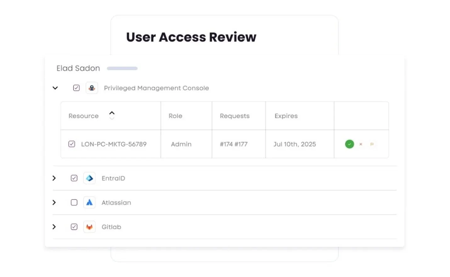This screenshot has width=450, height=277.
Task: Click the Privileged Management Console label
Action: click(156, 88)
